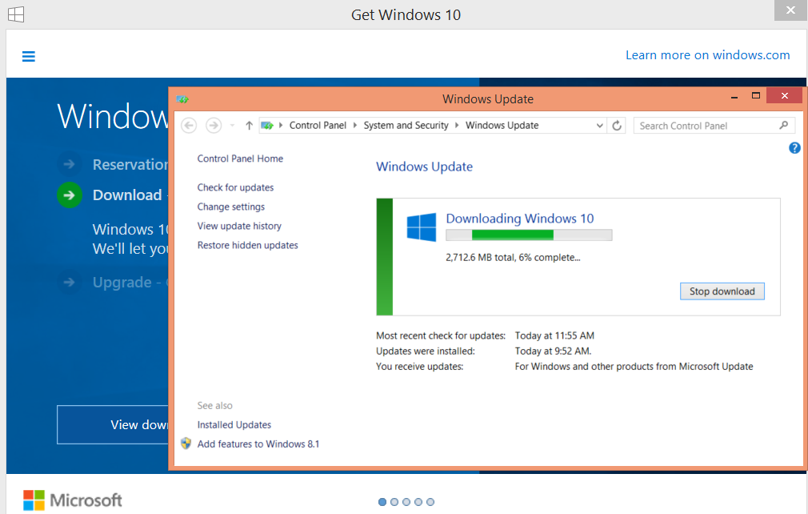Open View update history
The width and height of the screenshot is (808, 514).
click(x=239, y=226)
